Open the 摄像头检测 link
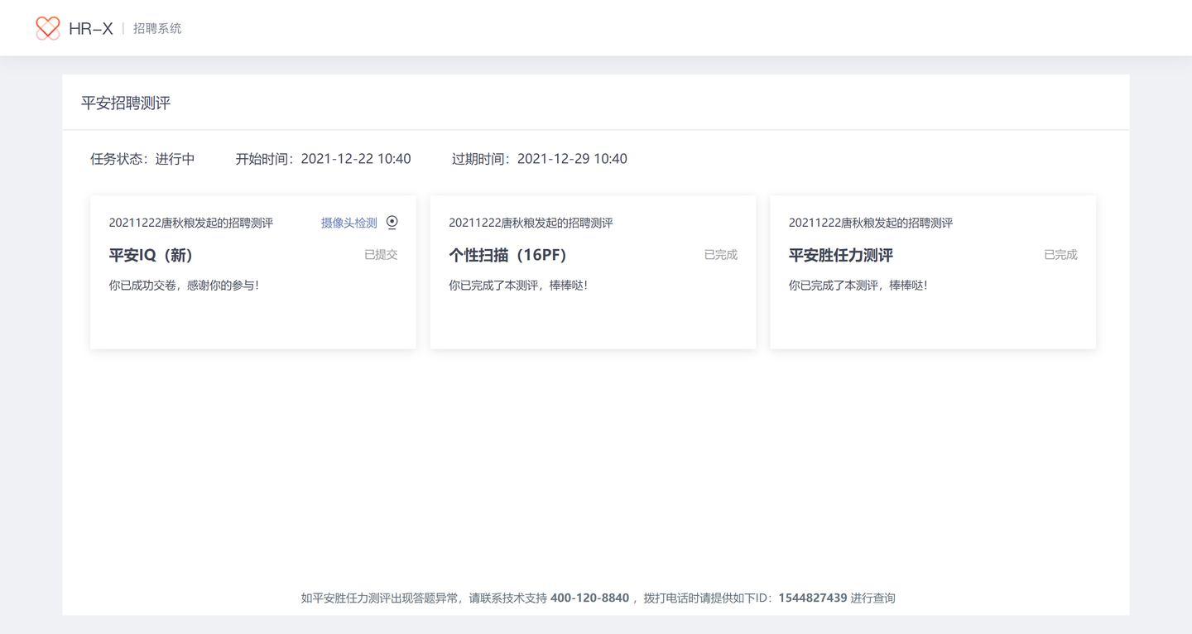The height and width of the screenshot is (634, 1192). tap(349, 223)
